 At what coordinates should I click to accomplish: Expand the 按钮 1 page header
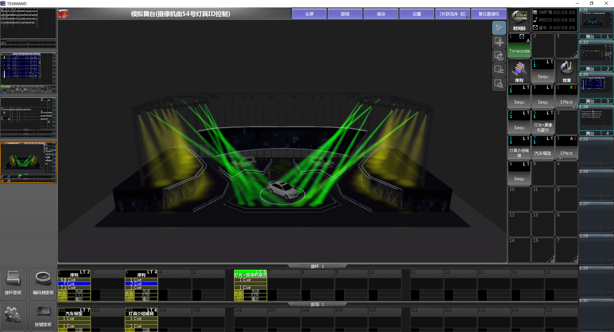(317, 304)
